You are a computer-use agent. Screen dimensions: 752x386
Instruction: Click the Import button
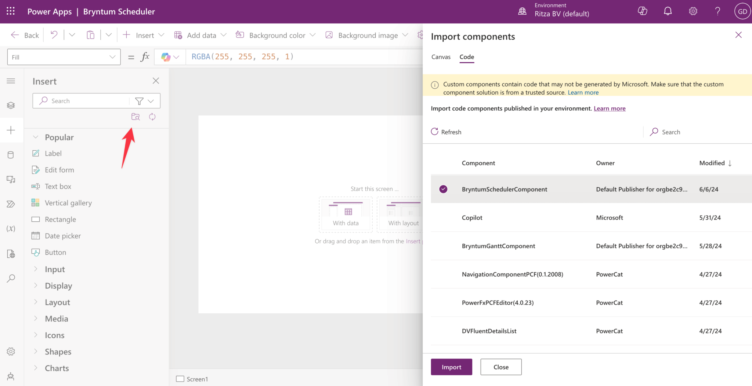tap(451, 367)
